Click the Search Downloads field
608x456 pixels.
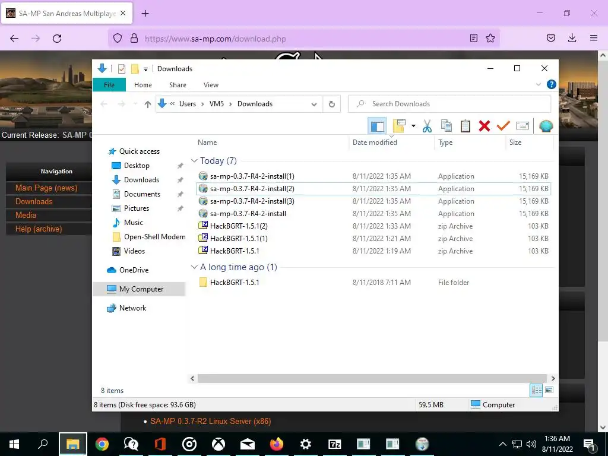tap(450, 104)
